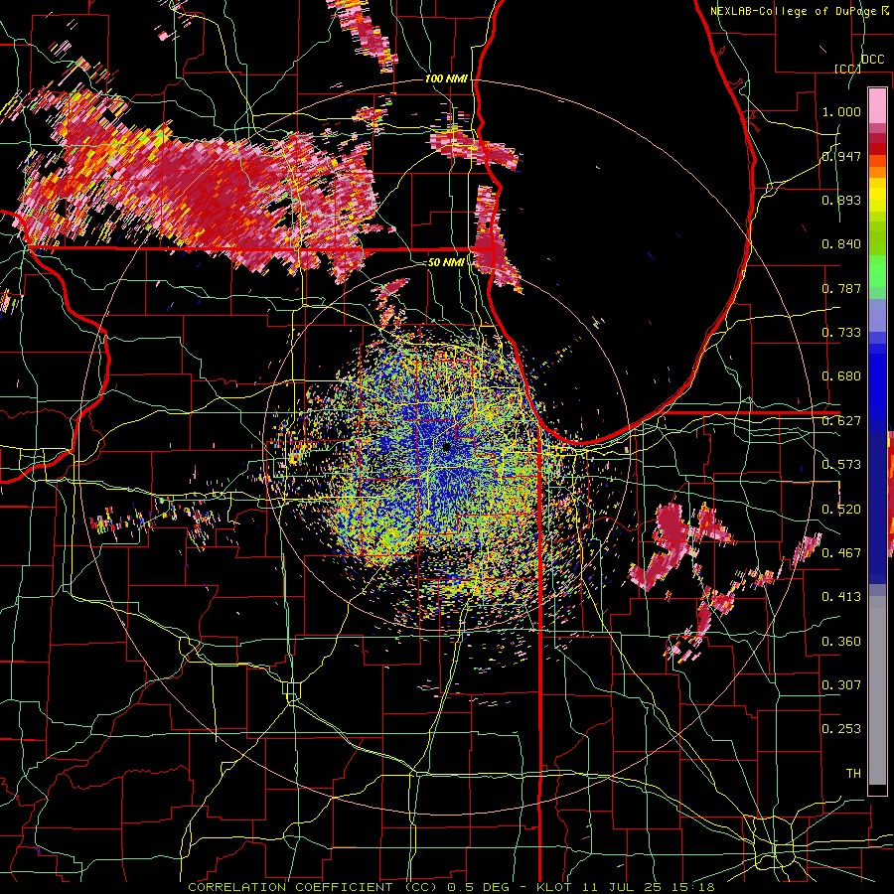The image size is (894, 894).
Task: Click the CORRELATION COEFFICIENT (CC) caption text
Action: point(313,887)
